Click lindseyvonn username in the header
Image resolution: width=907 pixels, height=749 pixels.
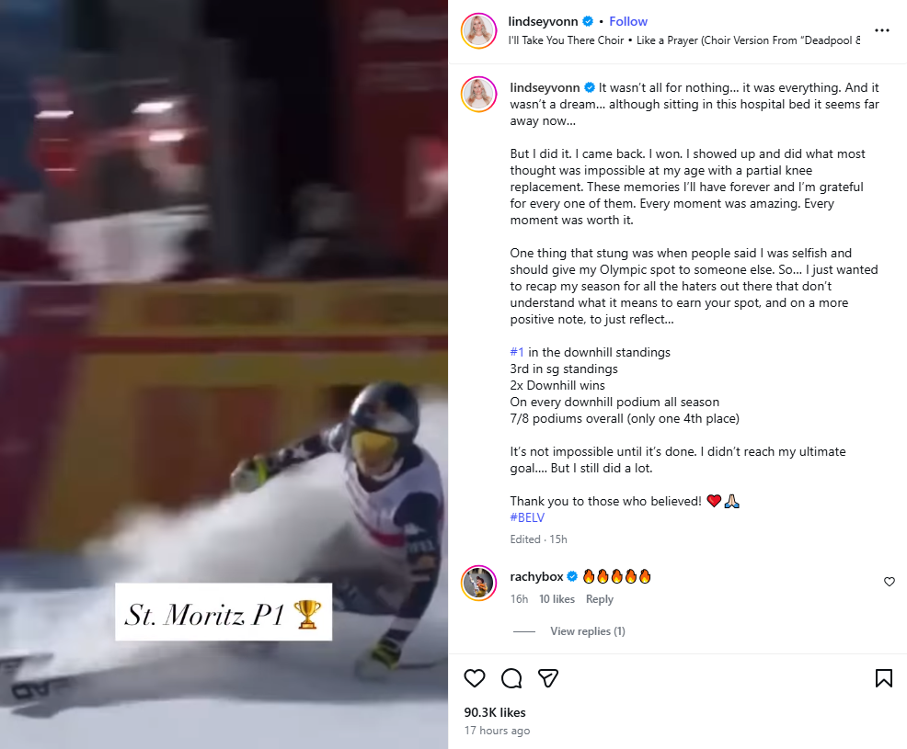(543, 21)
